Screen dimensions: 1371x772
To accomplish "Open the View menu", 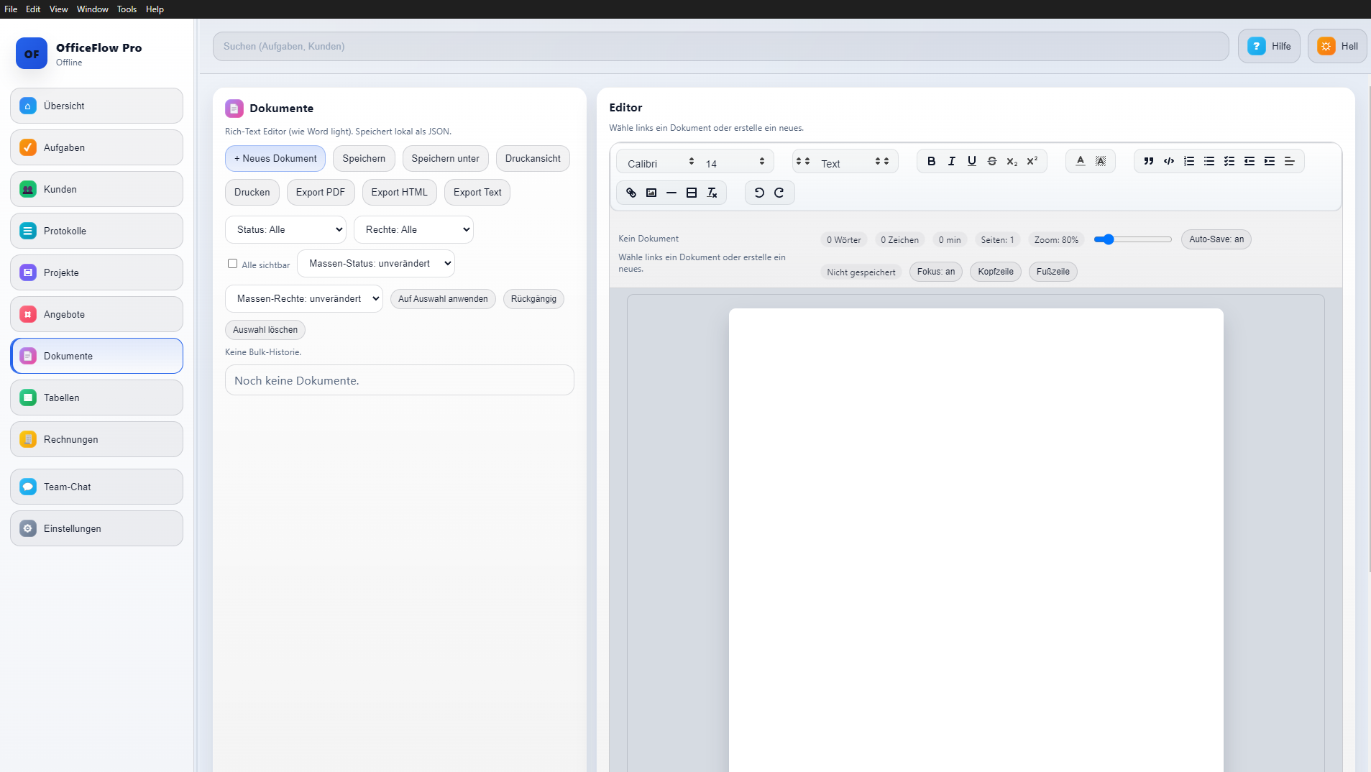I will pyautogui.click(x=59, y=9).
